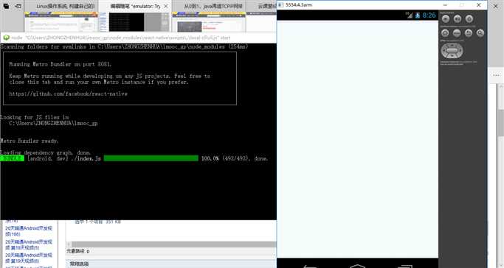Click the emulator camera button

pyautogui.click(x=446, y=19)
